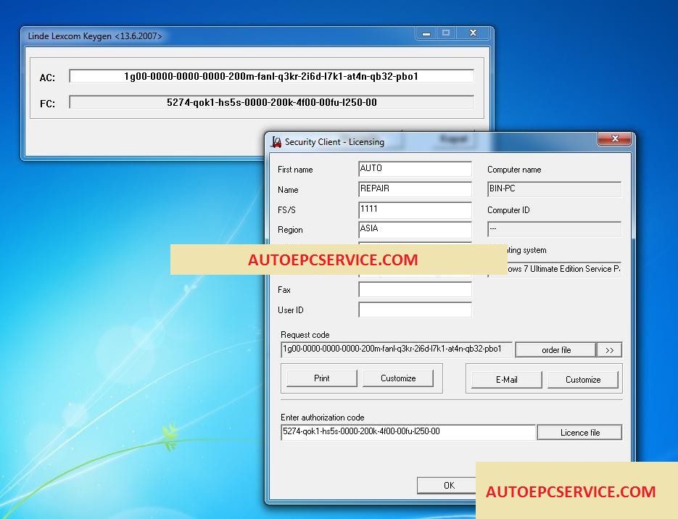
Task: Click the 'AC:' label in Keygen window
Action: pos(47,78)
